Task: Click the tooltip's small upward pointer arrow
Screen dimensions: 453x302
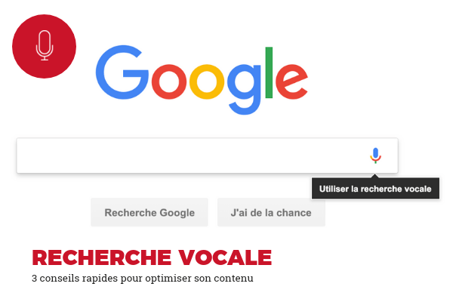Action: tap(374, 176)
